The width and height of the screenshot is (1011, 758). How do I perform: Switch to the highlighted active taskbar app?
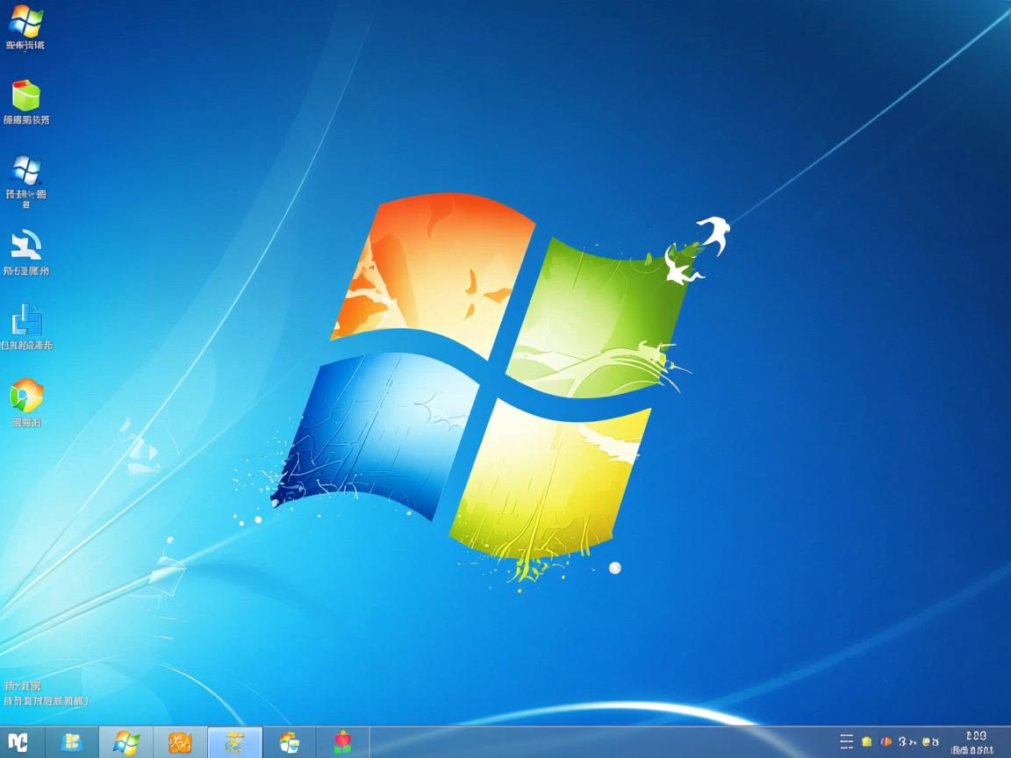[234, 742]
